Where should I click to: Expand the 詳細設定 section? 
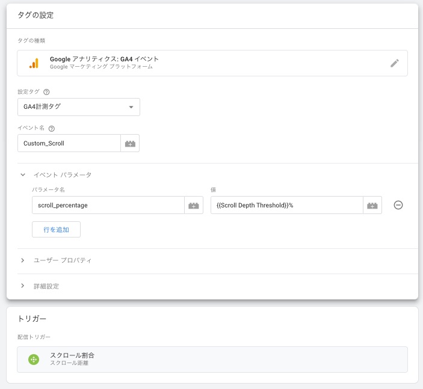point(23,286)
